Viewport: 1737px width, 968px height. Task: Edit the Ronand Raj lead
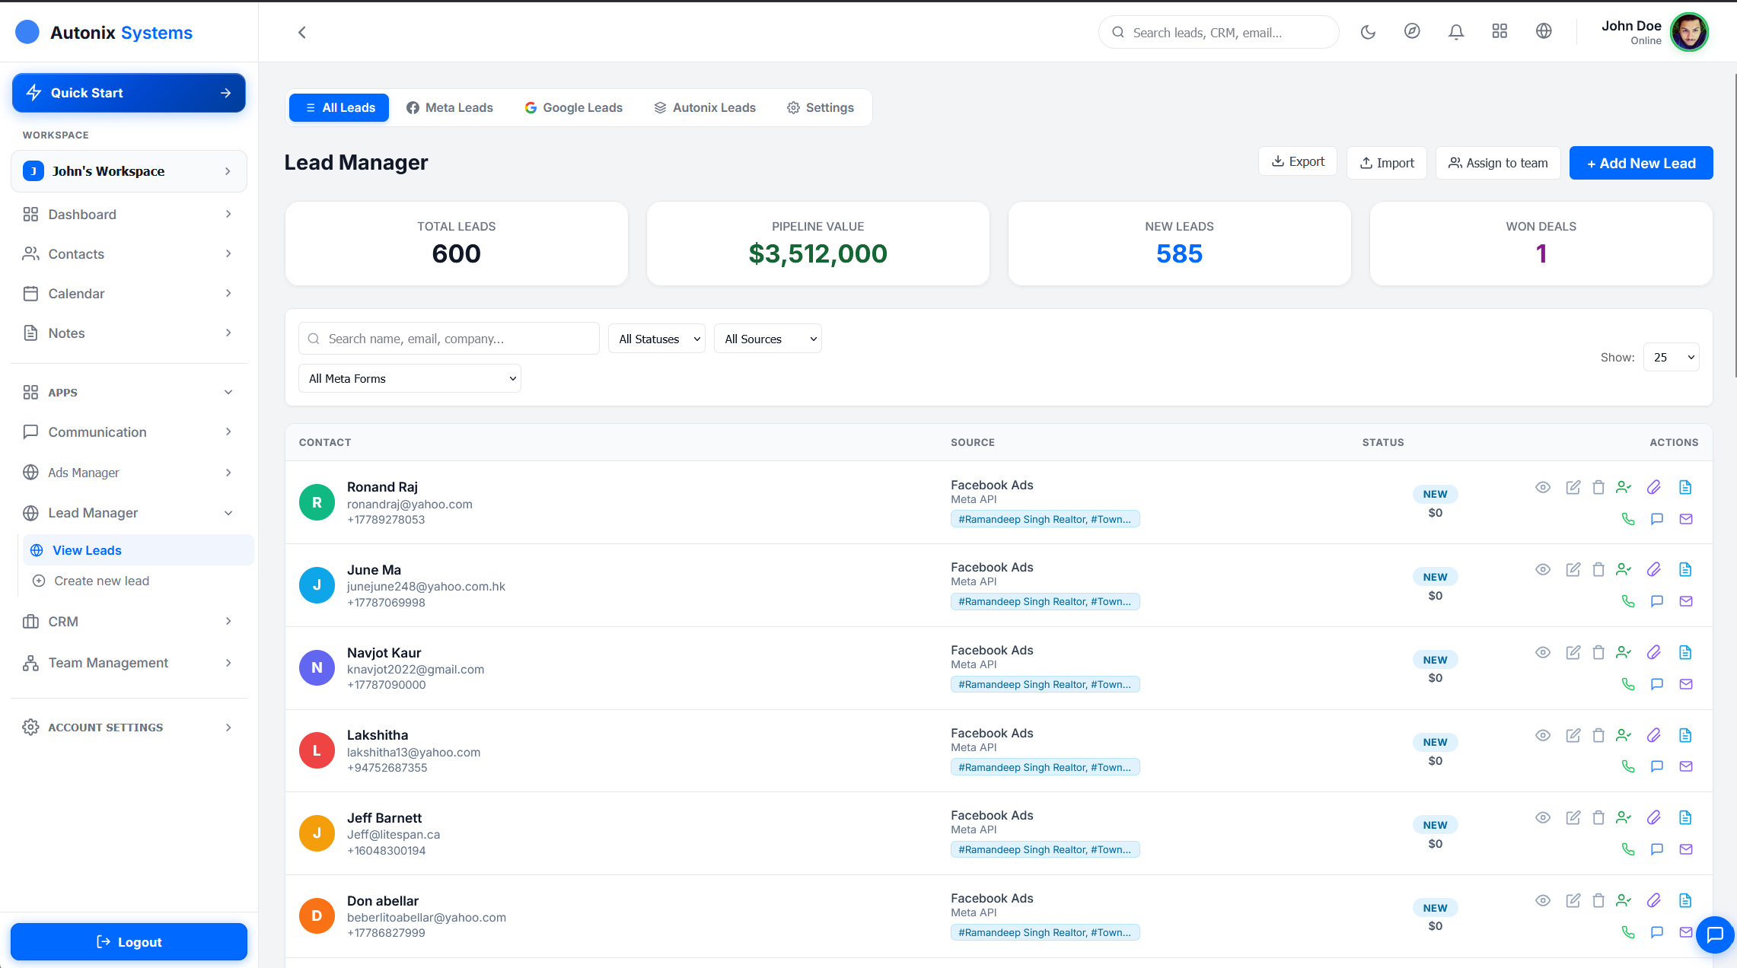tap(1573, 487)
